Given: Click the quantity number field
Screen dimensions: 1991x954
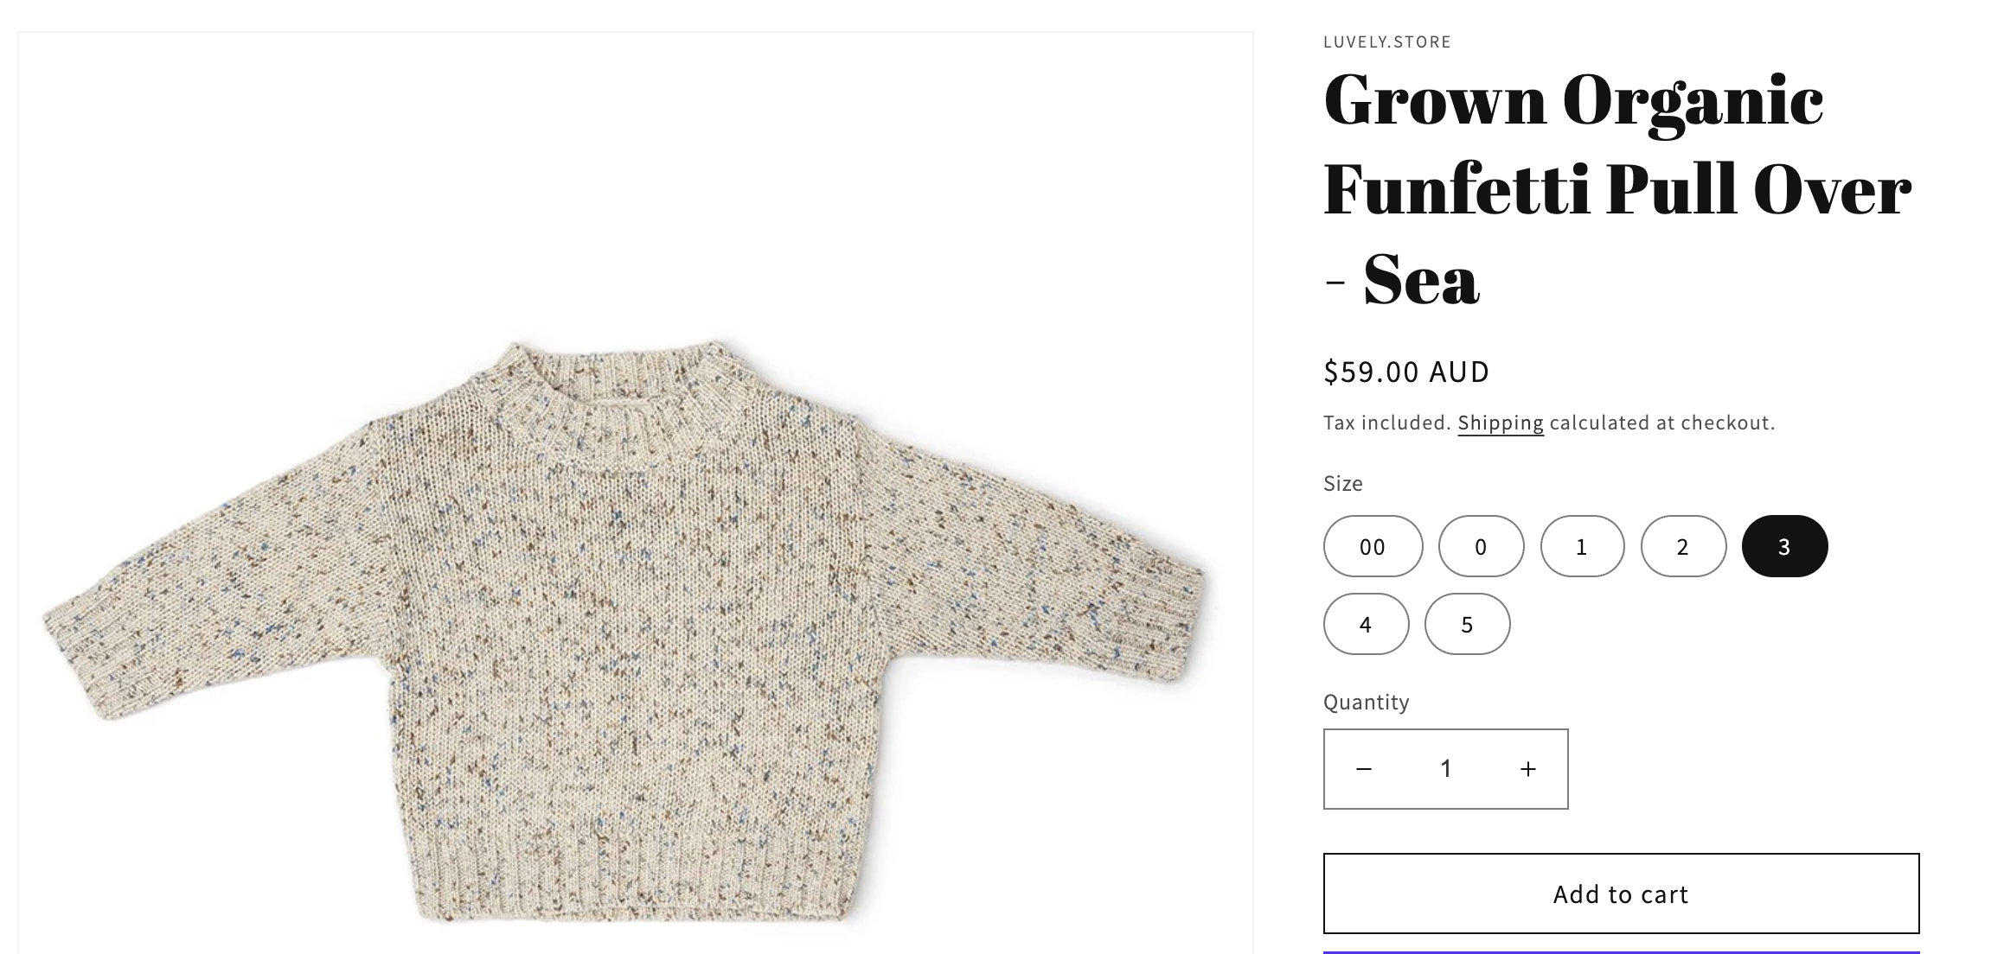Looking at the screenshot, I should [1446, 769].
